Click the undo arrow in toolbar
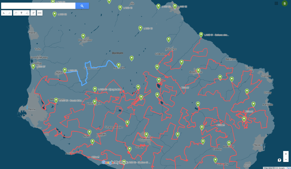Image resolution: width=291 pixels, height=169 pixels. pos(4,13)
